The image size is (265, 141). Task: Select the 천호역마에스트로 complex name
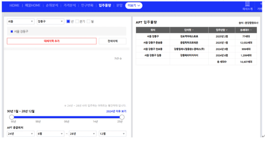tap(189, 36)
